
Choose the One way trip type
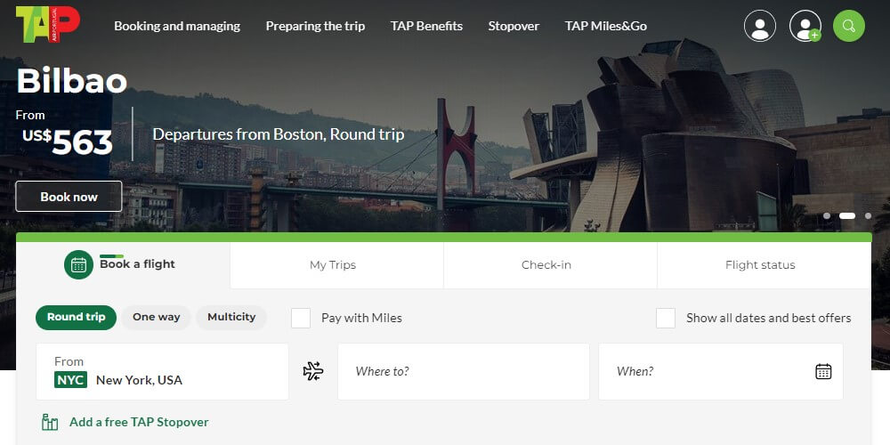coord(156,318)
